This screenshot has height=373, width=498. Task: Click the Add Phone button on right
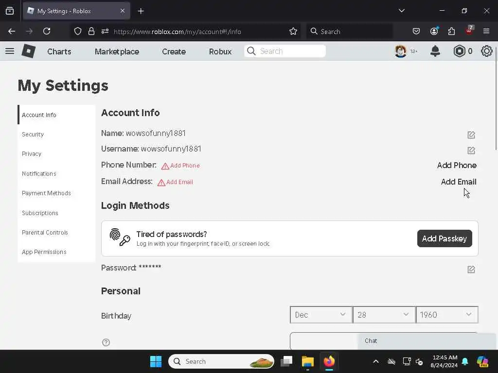click(x=457, y=165)
